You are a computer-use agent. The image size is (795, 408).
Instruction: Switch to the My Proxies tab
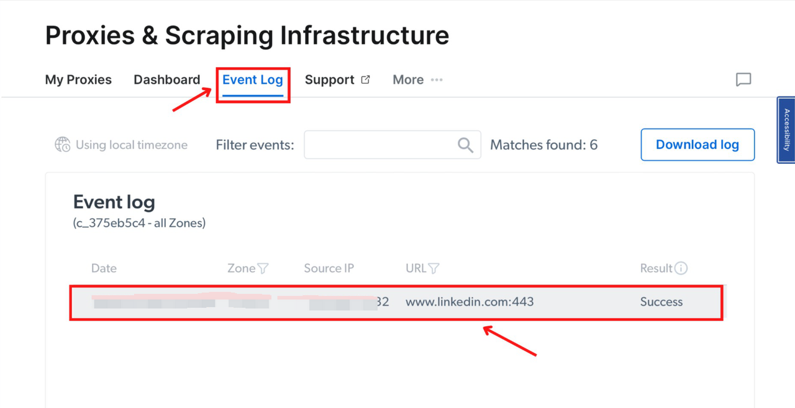78,79
